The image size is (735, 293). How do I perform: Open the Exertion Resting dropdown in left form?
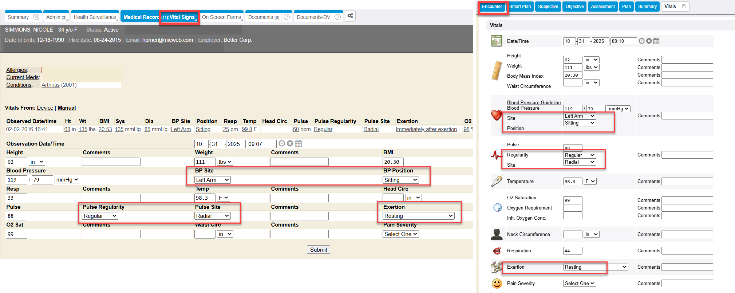(418, 216)
